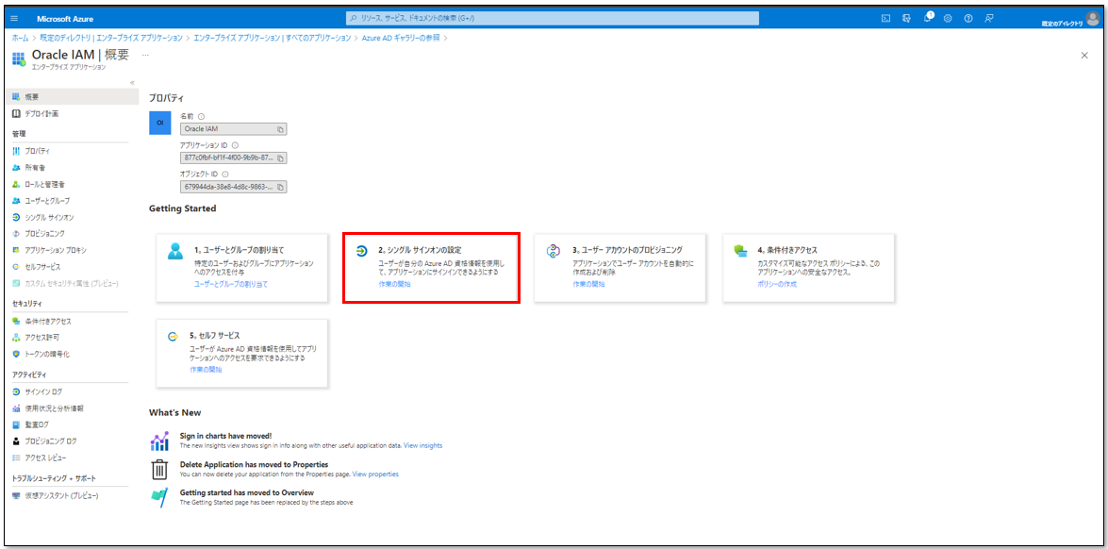Copy the Object ID value
This screenshot has height=549, width=1108.
click(280, 187)
